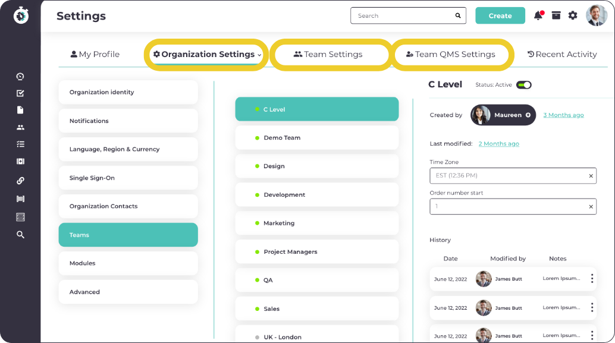Viewport: 615px width, 343px height.
Task: Open the checklist sidebar icon
Action: pyautogui.click(x=20, y=144)
